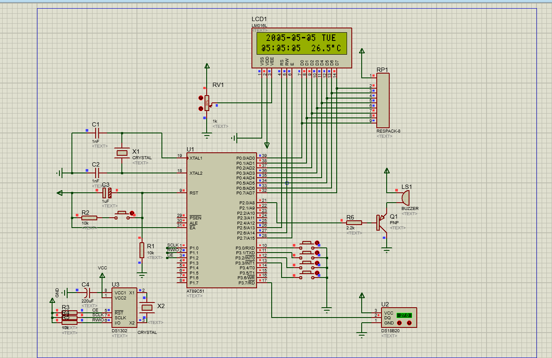
Task: Click the DS18B20 part name label
Action: [x=390, y=331]
